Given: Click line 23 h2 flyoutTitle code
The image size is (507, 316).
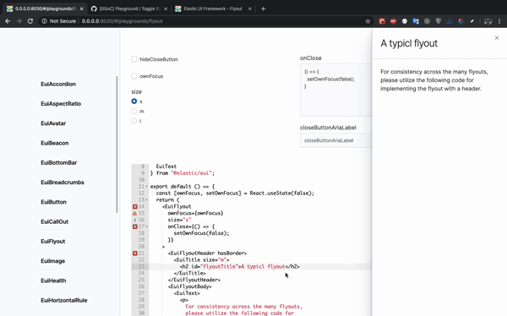Looking at the screenshot, I should 240,266.
